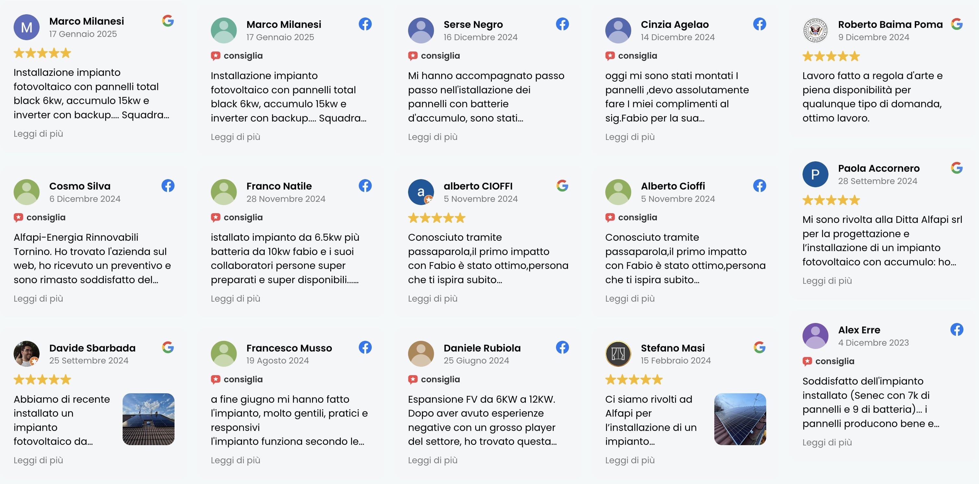979x484 pixels.
Task: Click Daniele Rubiola's profile avatar
Action: (x=421, y=353)
